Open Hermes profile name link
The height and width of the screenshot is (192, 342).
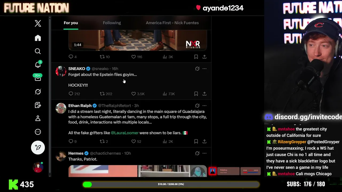[76, 153]
